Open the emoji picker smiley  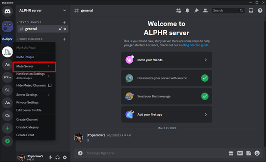[x=257, y=153]
